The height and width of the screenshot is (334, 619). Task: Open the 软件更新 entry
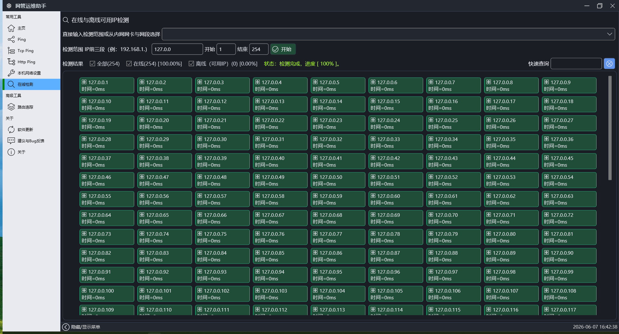[x=31, y=129]
